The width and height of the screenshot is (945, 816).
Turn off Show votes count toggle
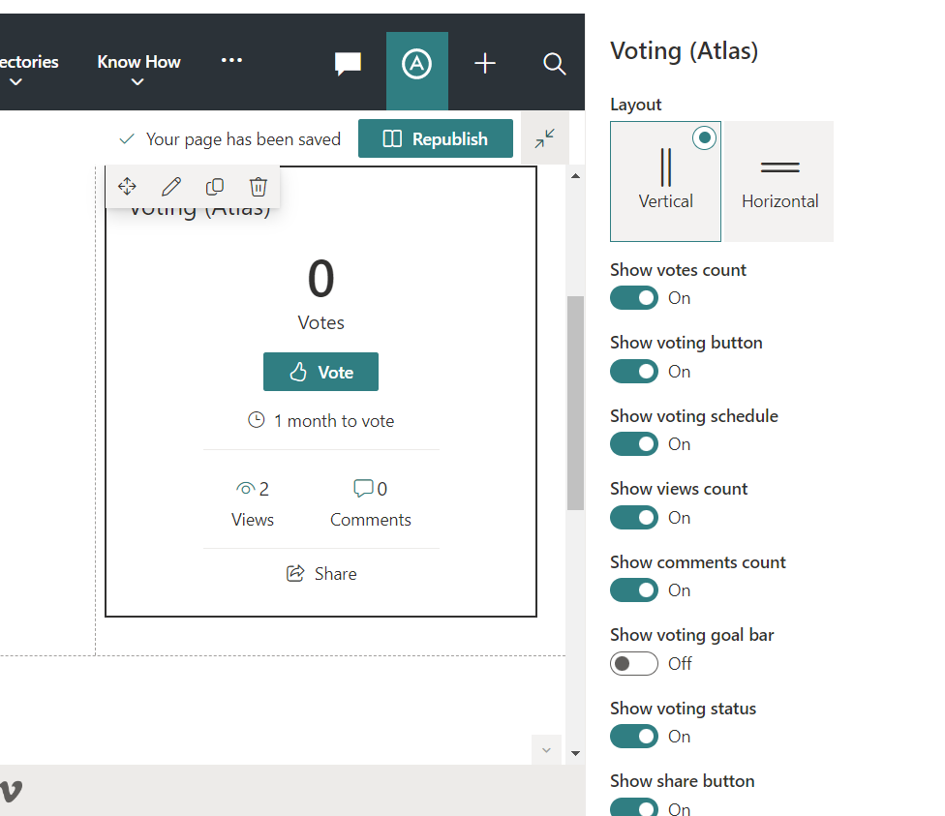[x=634, y=298]
